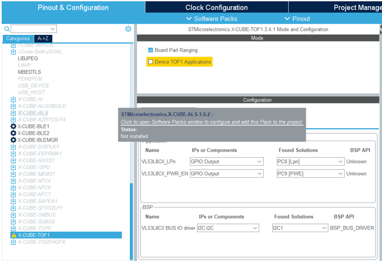Click download icon beside X-CUBE-AZRTOS-F4
Viewport: 382px width, 261px height.
tap(13, 120)
